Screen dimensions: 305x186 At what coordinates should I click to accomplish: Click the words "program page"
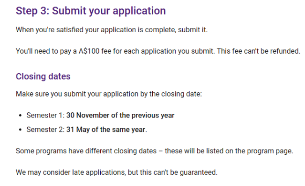(269, 151)
